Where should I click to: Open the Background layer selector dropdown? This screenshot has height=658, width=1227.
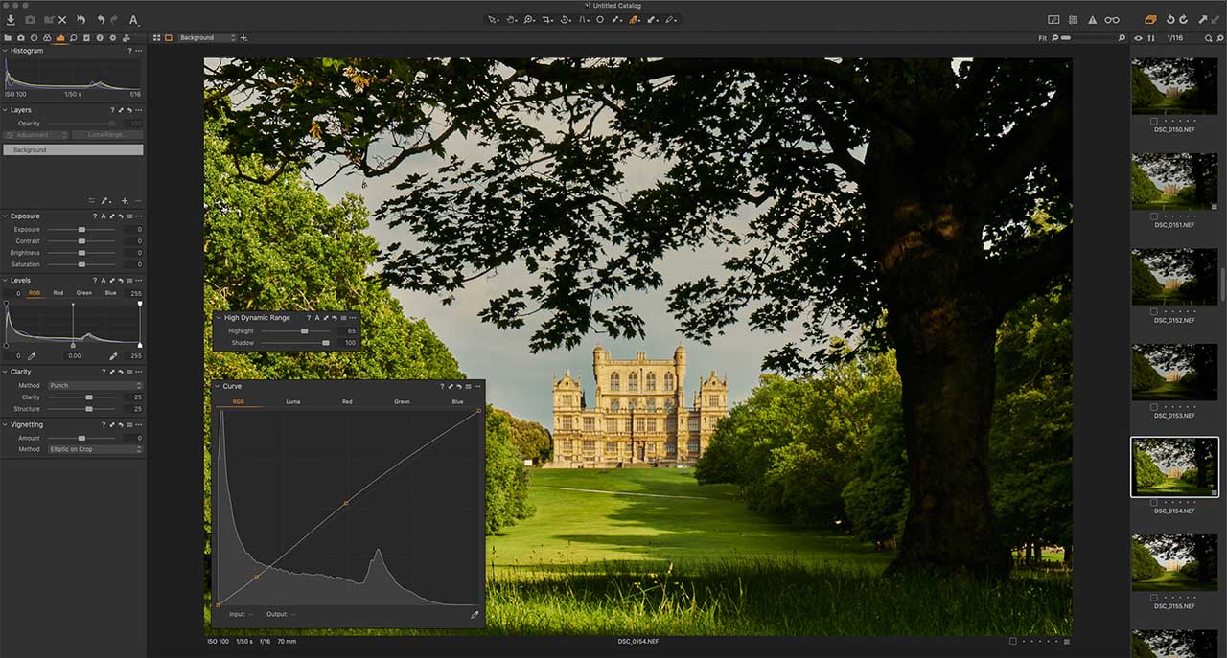click(x=207, y=38)
